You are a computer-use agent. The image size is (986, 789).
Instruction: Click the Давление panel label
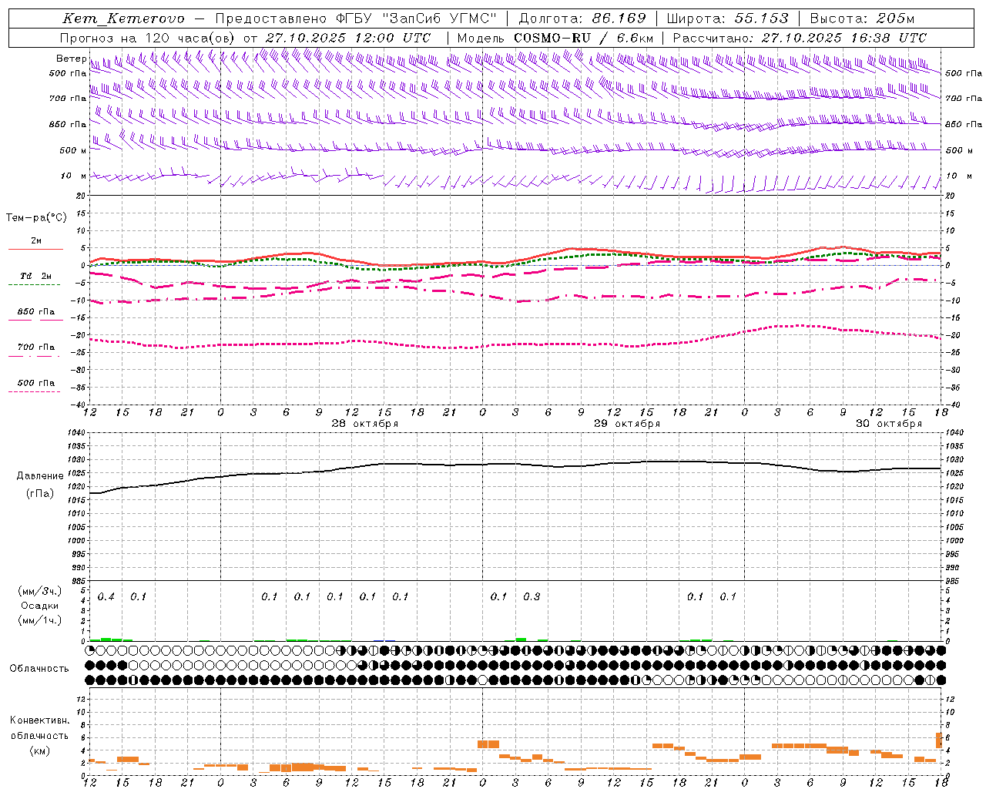pos(40,476)
